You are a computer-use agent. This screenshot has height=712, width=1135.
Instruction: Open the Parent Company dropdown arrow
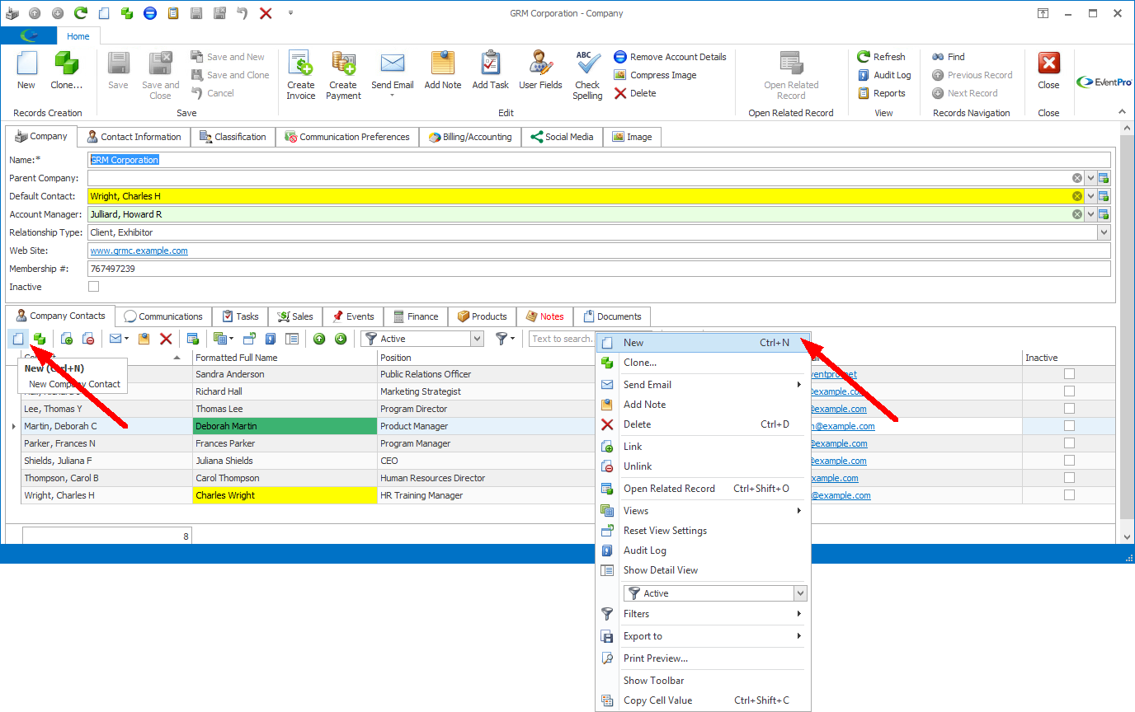click(x=1090, y=178)
